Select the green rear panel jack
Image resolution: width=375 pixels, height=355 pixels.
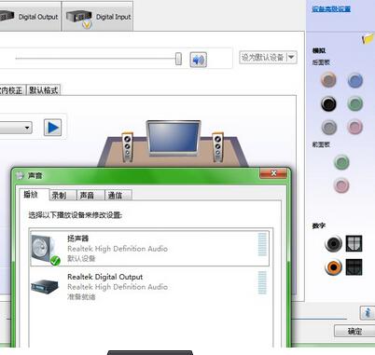[355, 103]
